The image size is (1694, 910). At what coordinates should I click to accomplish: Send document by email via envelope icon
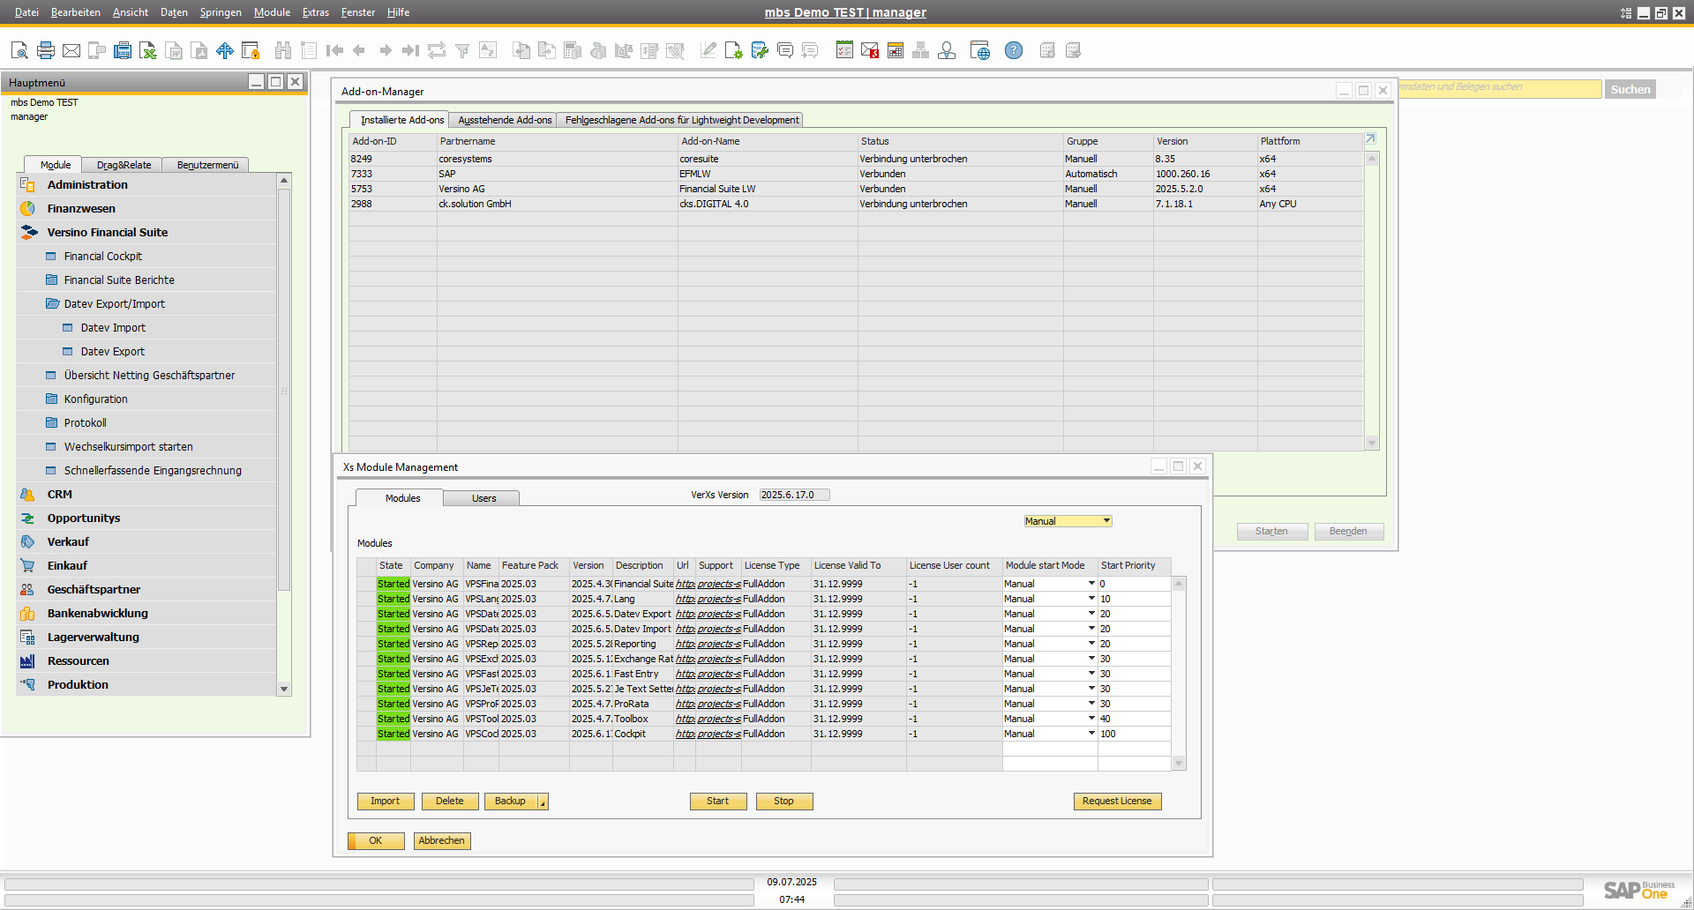coord(71,50)
